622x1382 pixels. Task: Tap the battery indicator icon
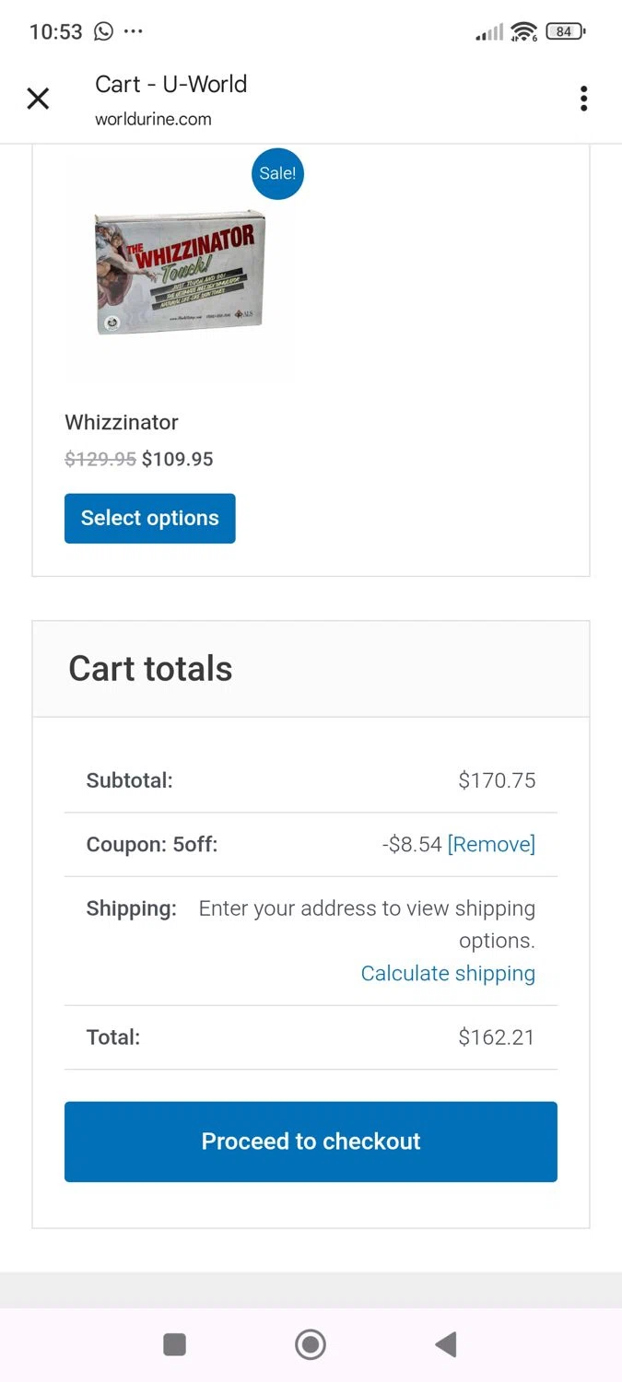coord(565,31)
